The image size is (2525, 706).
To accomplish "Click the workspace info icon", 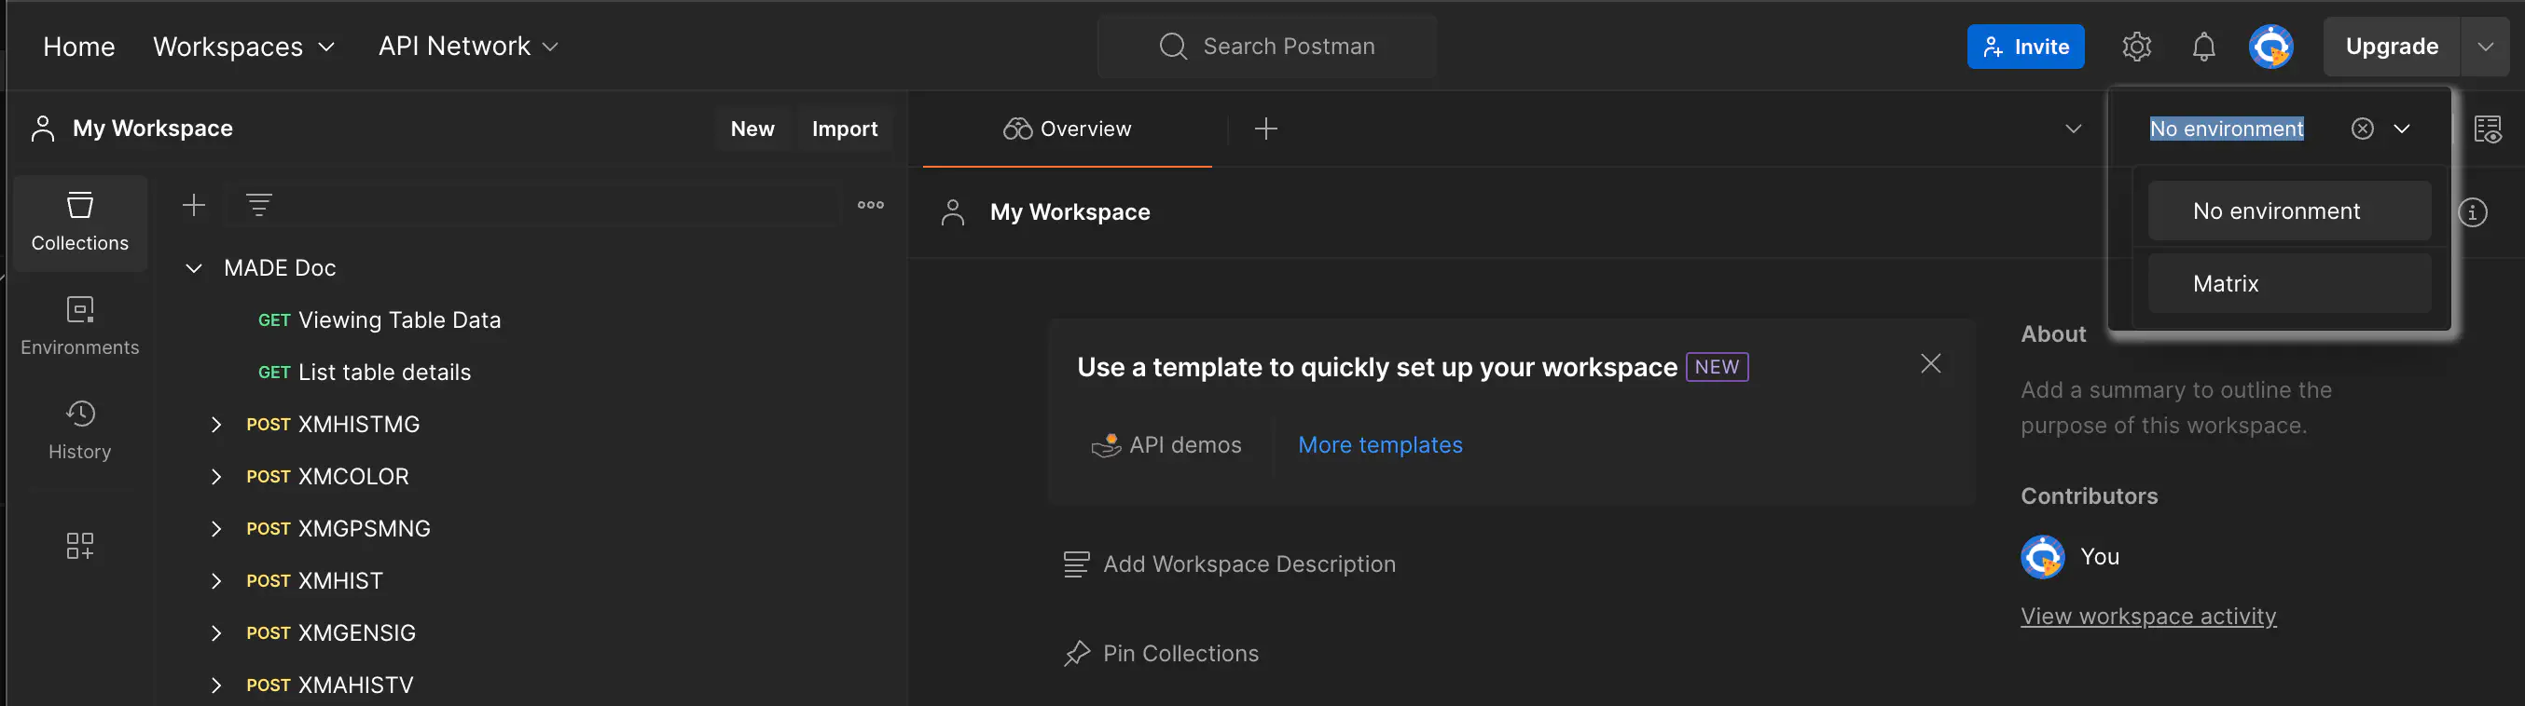I will point(2473,211).
